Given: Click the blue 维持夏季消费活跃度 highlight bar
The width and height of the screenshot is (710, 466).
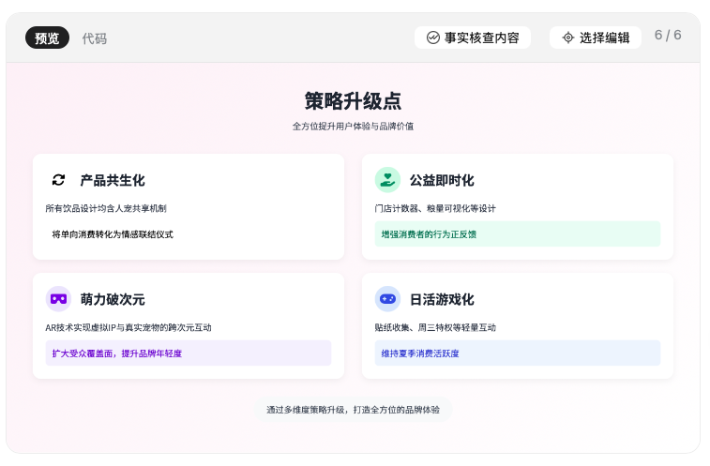Looking at the screenshot, I should (518, 353).
